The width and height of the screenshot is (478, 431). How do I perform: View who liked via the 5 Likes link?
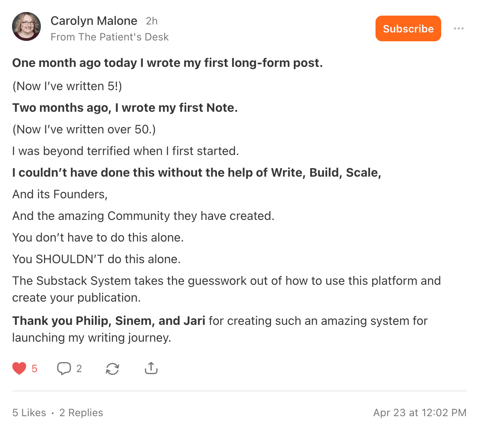click(29, 413)
